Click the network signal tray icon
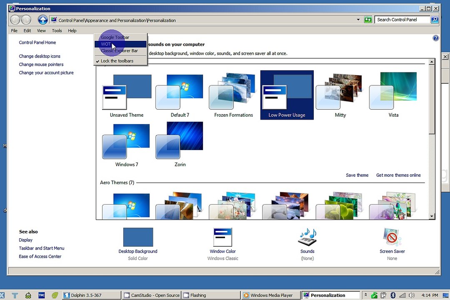Viewport: 450px width, 300px height. (402, 295)
